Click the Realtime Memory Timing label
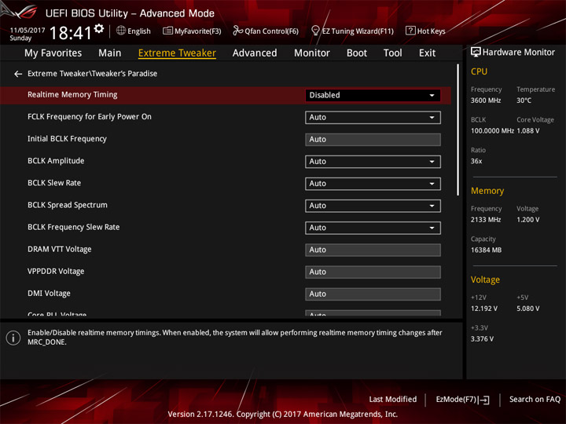Screen dimensions: 566x424 (72, 95)
